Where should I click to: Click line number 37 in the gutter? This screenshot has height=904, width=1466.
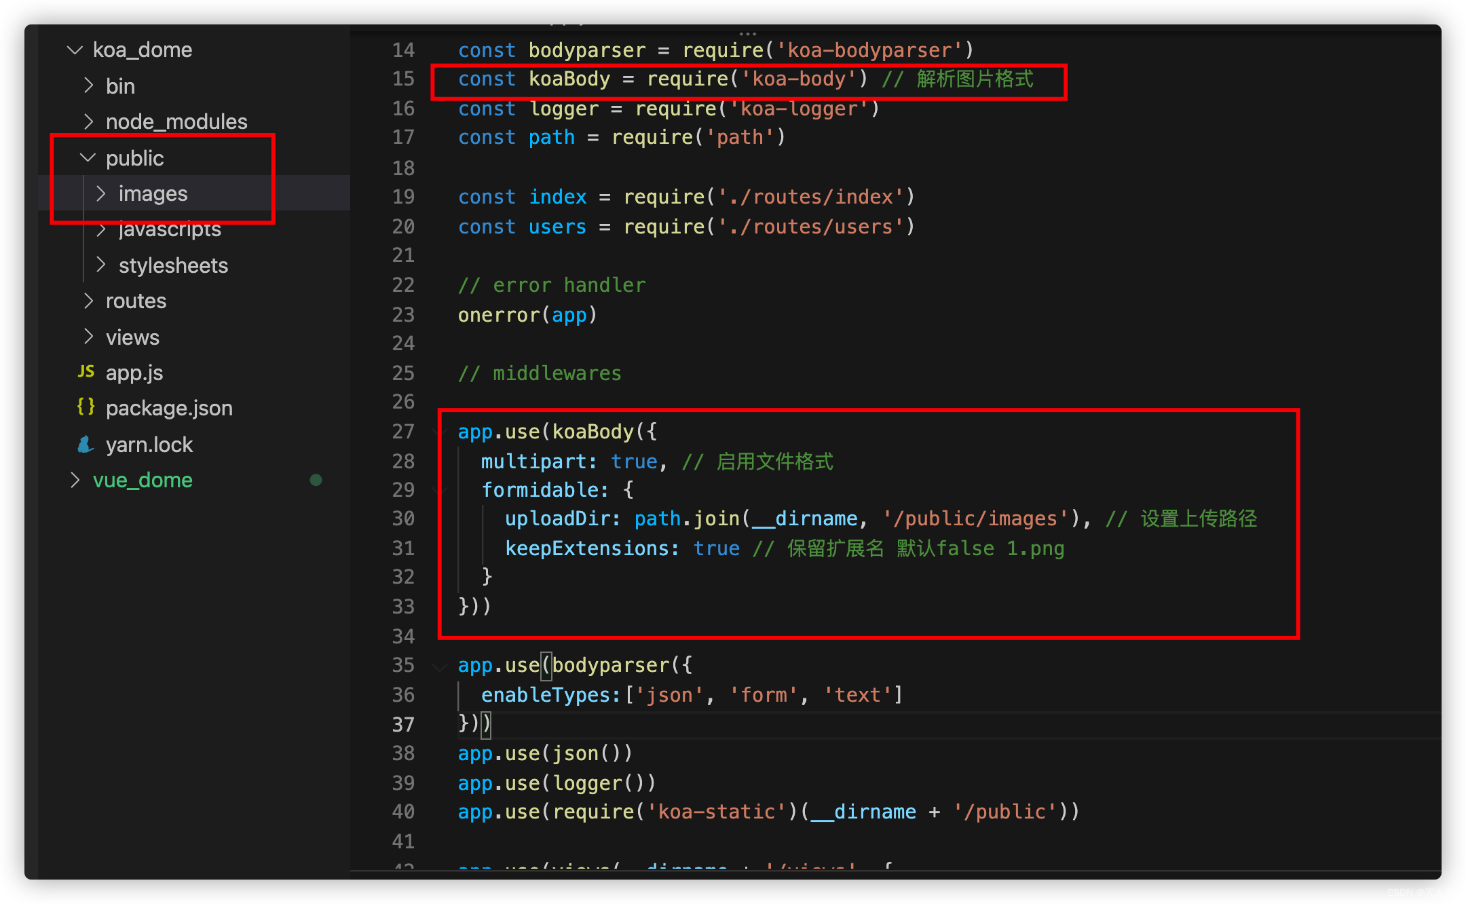tap(403, 724)
